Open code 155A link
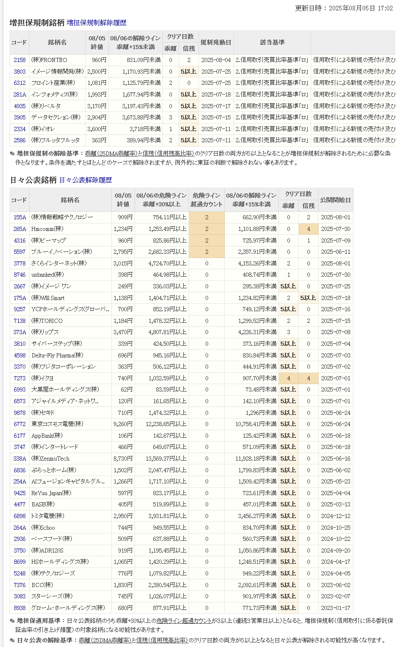This screenshot has height=647, width=400. tap(20, 217)
